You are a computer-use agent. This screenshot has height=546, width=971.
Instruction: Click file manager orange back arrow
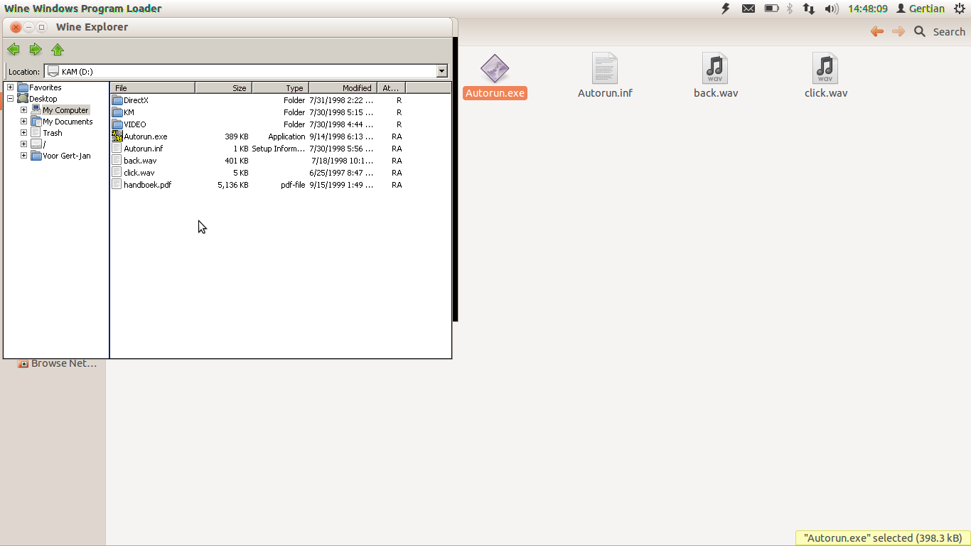[877, 31]
